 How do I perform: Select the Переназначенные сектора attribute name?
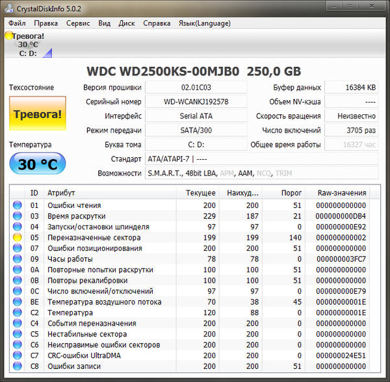point(94,238)
